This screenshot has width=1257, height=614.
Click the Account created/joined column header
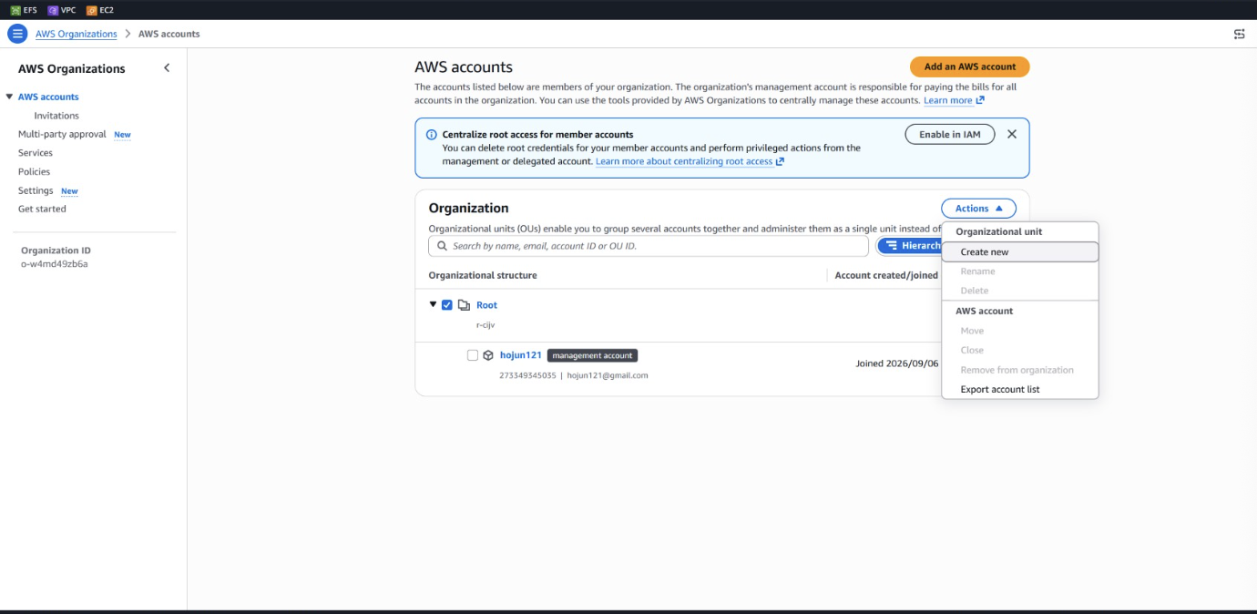coord(886,275)
